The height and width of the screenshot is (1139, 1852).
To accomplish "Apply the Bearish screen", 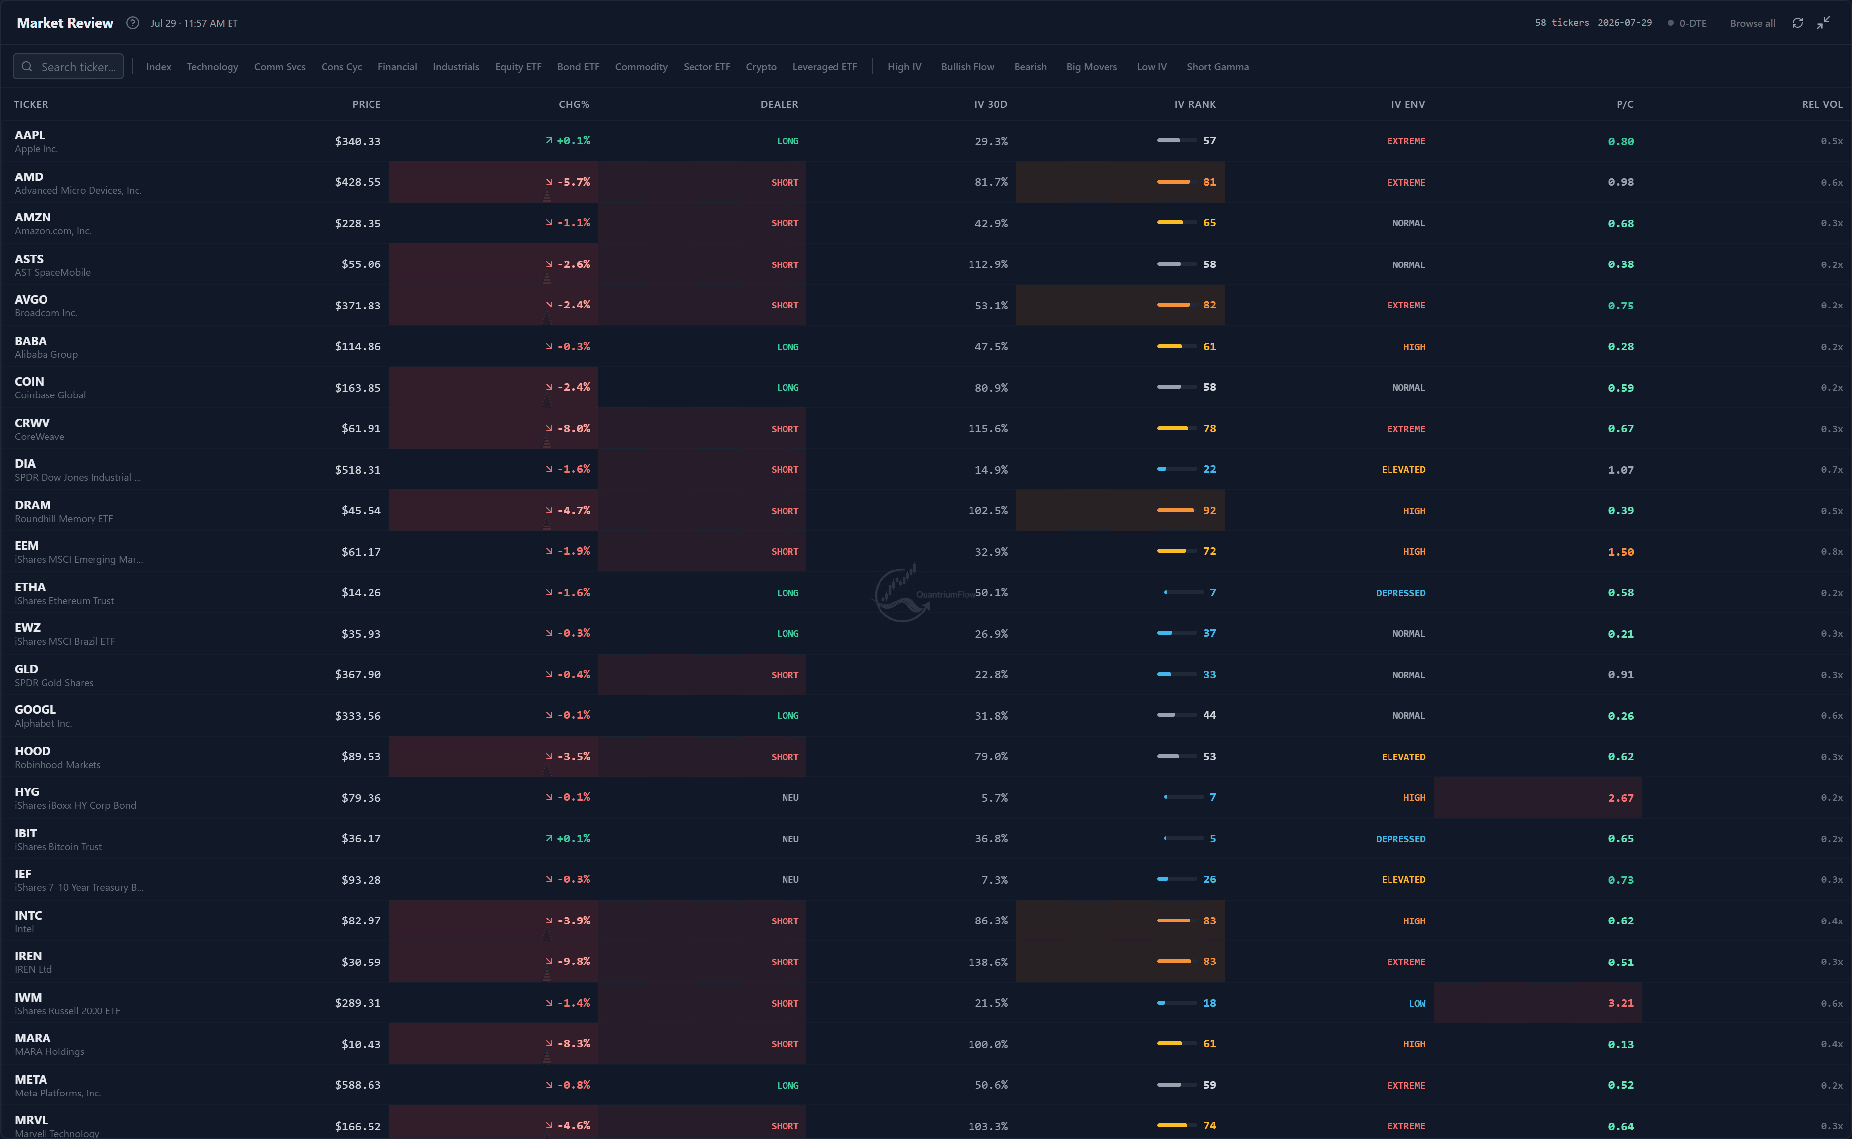I will [x=1030, y=66].
